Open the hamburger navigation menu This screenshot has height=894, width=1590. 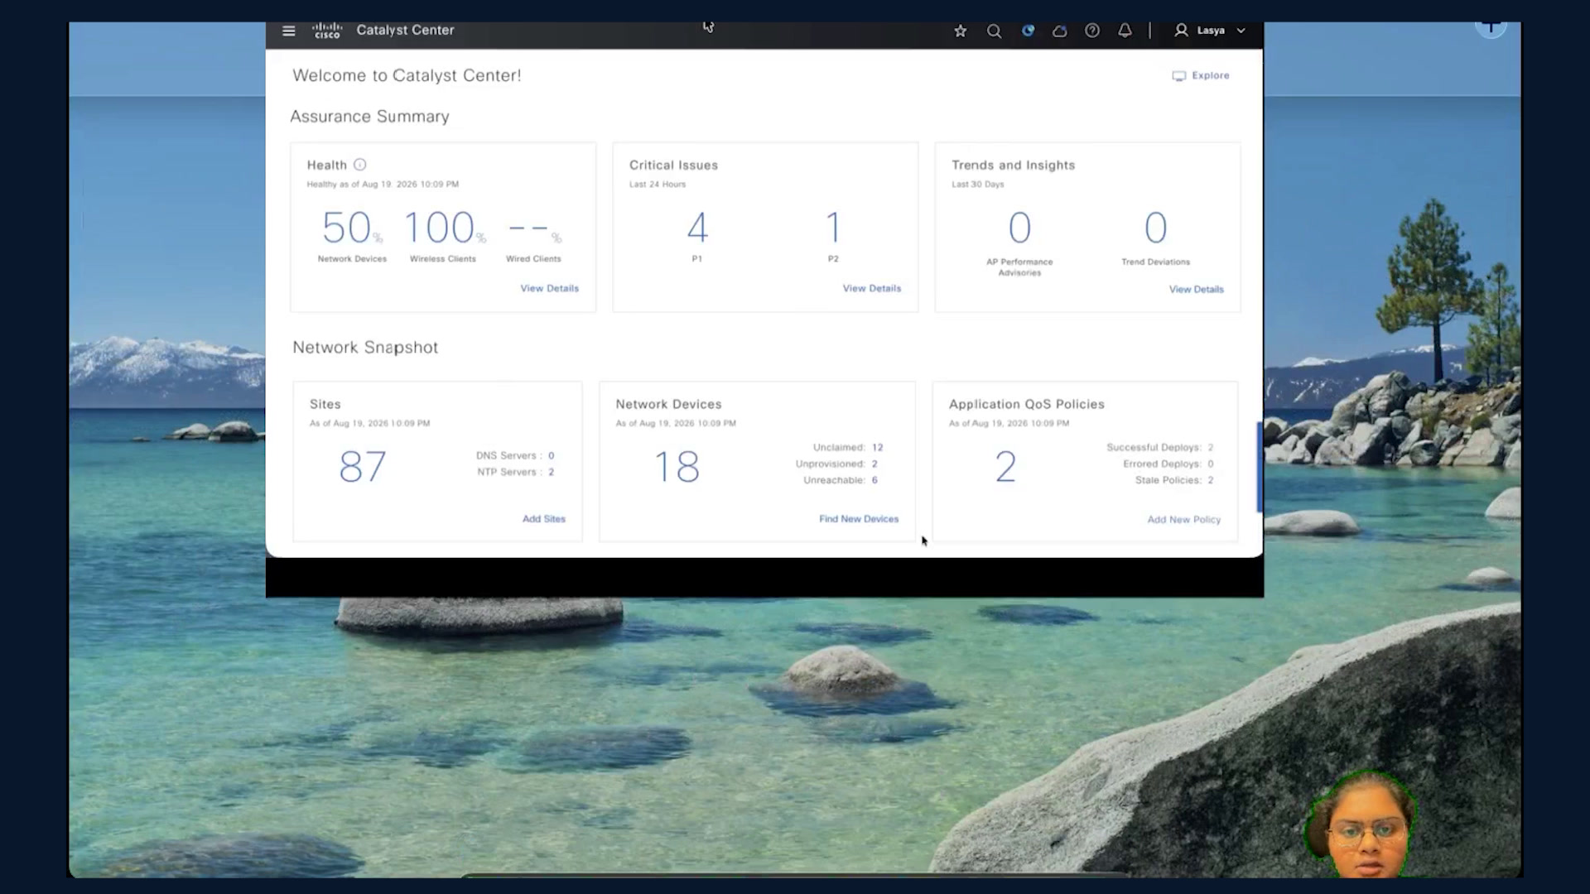click(288, 31)
